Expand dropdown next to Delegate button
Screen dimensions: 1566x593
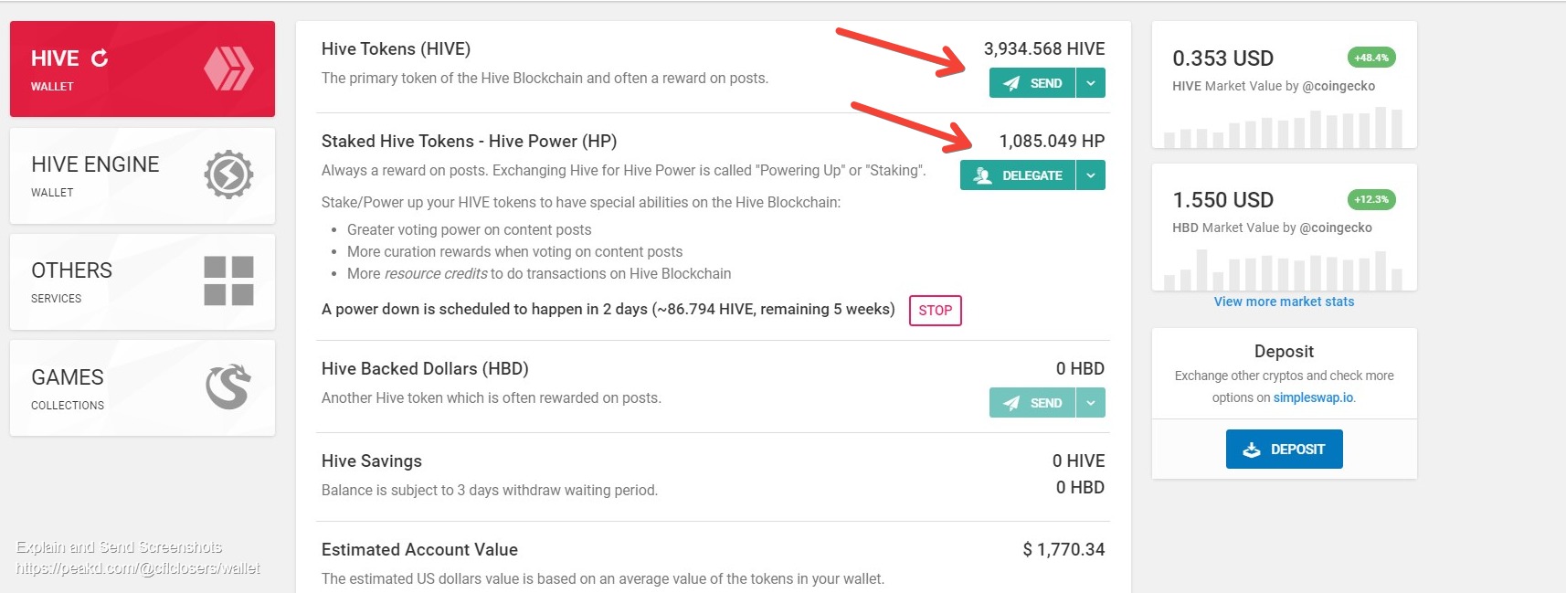click(1091, 175)
